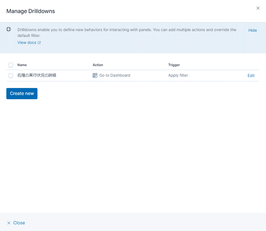Click the dashboard icon in Action column

coord(95,75)
